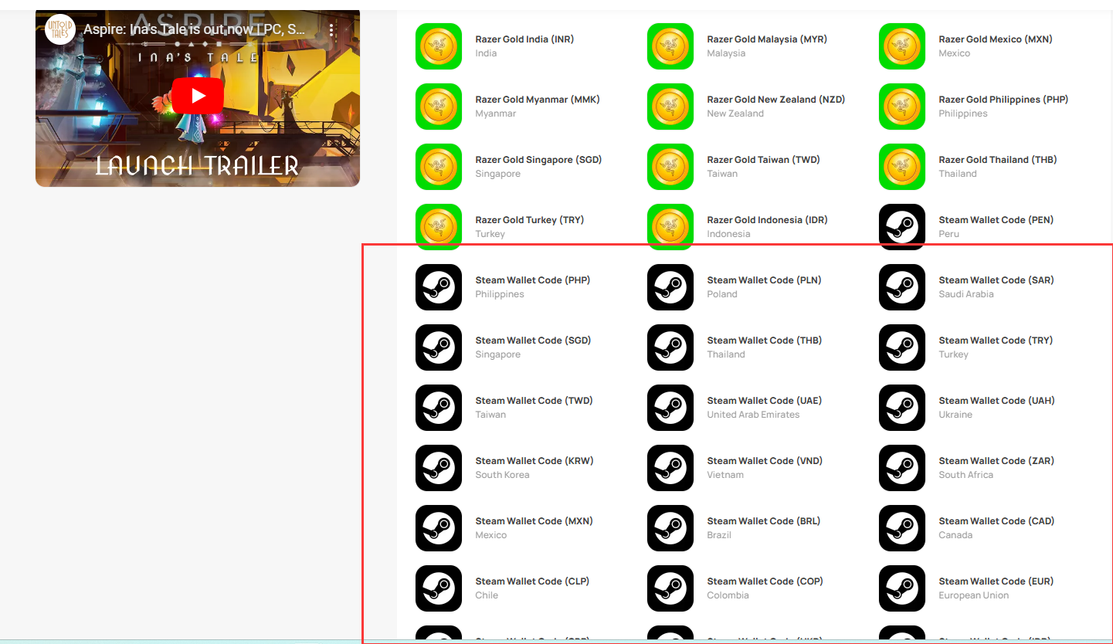Open Razer Gold Myanmar (MMK) link
The width and height of the screenshot is (1113, 644).
click(538, 100)
